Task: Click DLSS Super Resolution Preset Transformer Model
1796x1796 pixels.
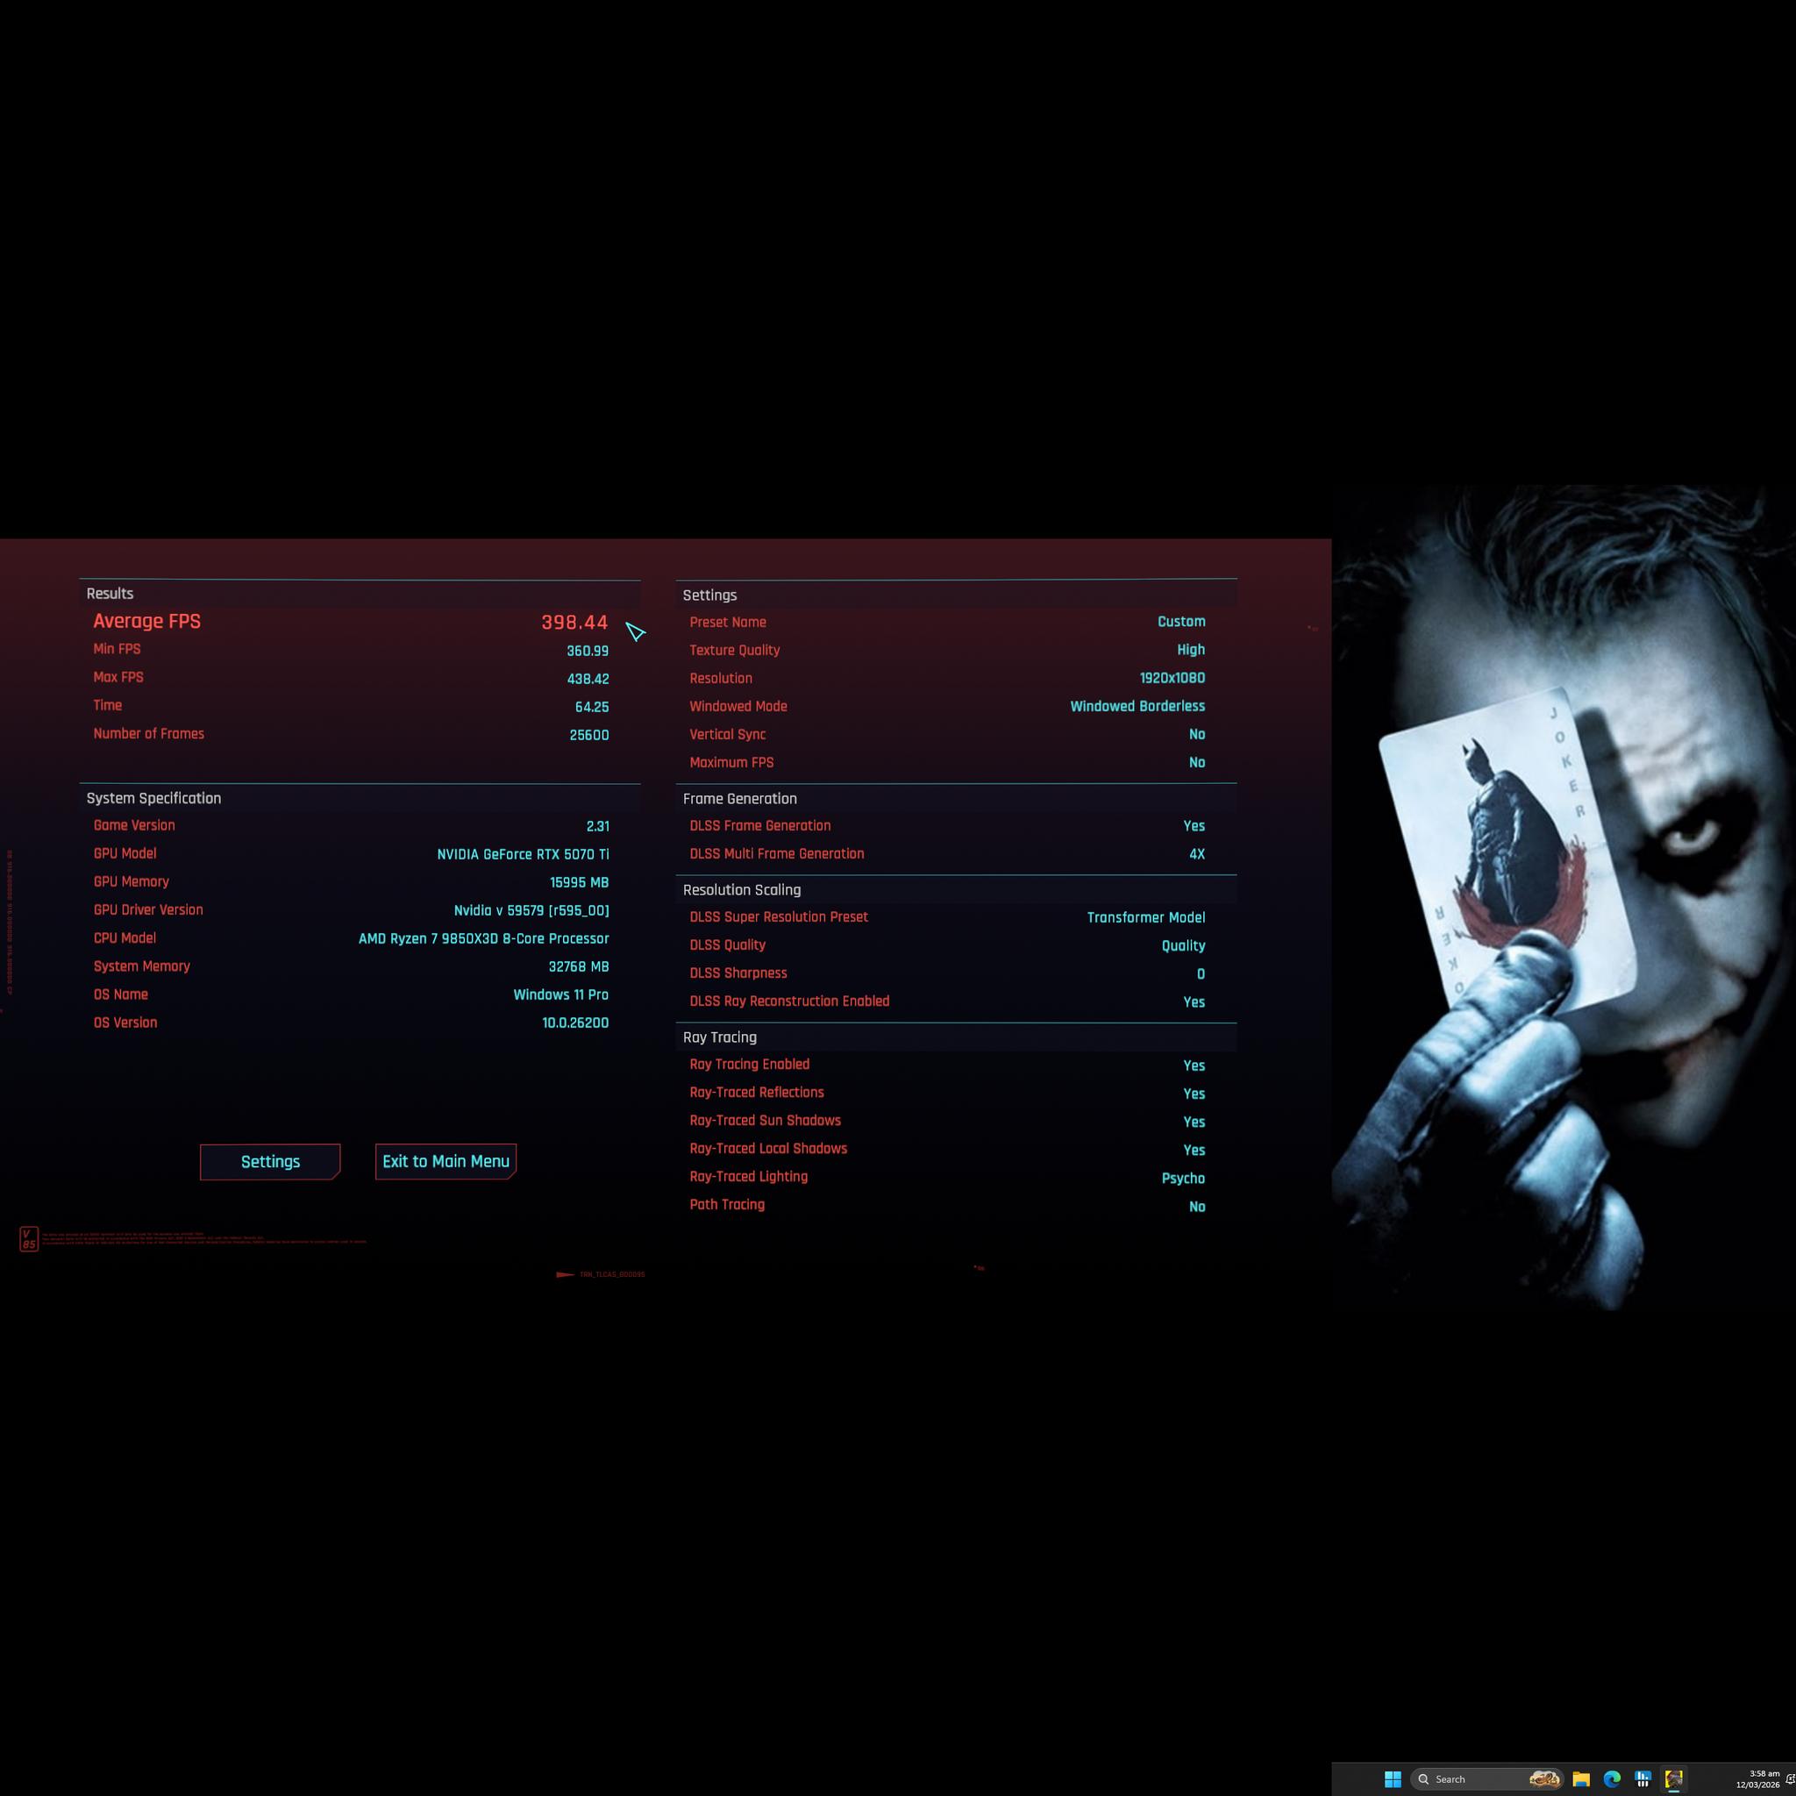Action: point(1145,917)
